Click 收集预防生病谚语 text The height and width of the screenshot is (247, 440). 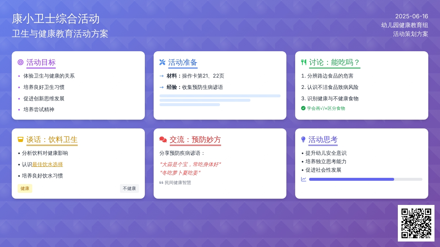pos(203,87)
